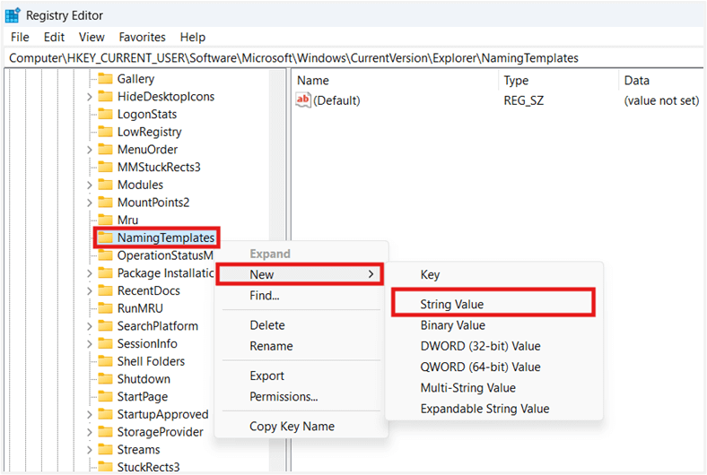Select Rename in the context menu
Screen dimensions: 707x475
(301, 346)
